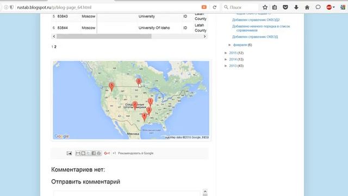Screen dimensions: 348x196
Task: Share post on Facebook icon
Action: click(x=94, y=153)
